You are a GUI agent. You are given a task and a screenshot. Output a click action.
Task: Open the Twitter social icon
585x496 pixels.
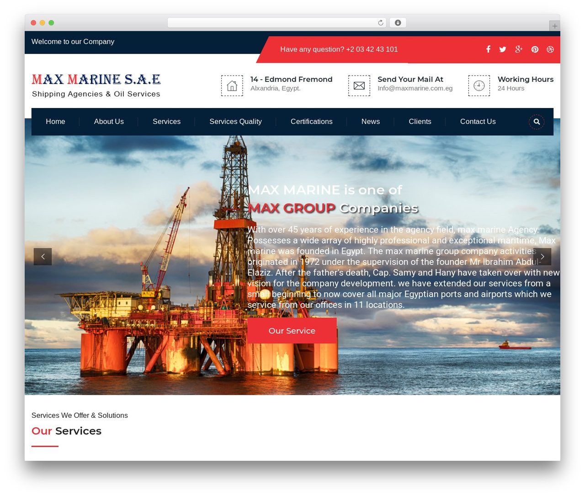[503, 49]
